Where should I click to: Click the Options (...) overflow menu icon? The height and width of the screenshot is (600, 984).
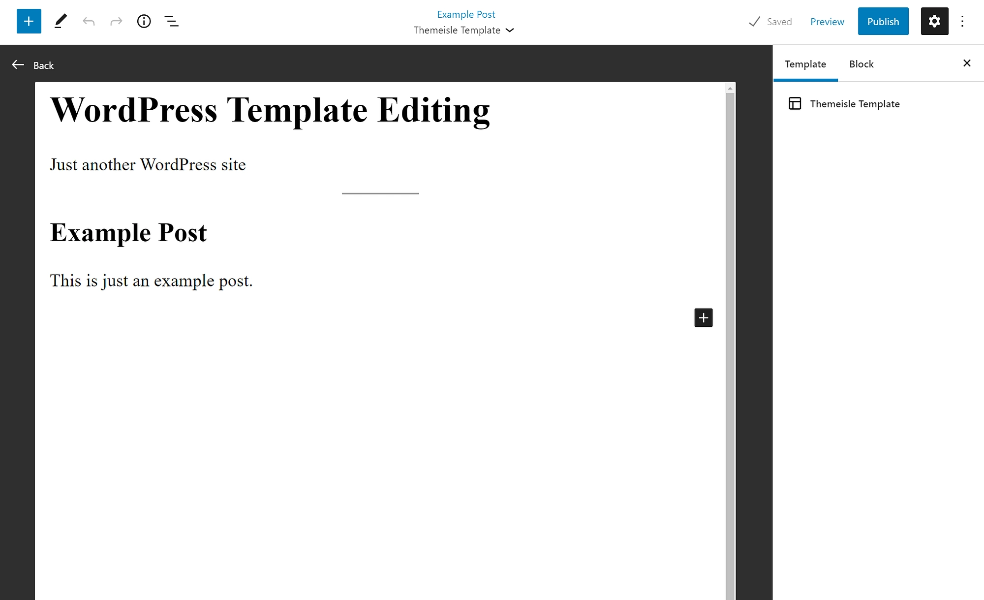[964, 21]
